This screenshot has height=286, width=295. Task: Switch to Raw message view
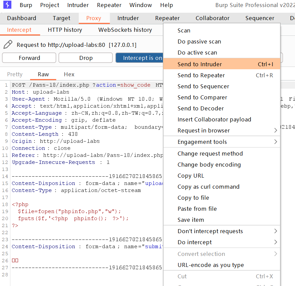click(43, 74)
